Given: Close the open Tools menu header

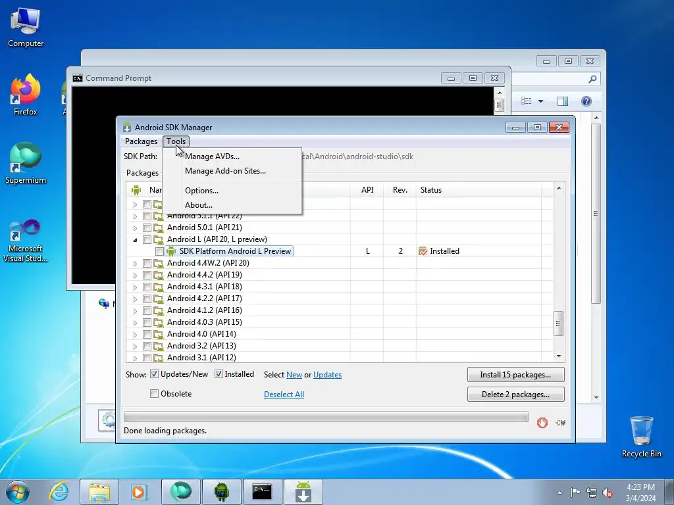Looking at the screenshot, I should (x=176, y=141).
